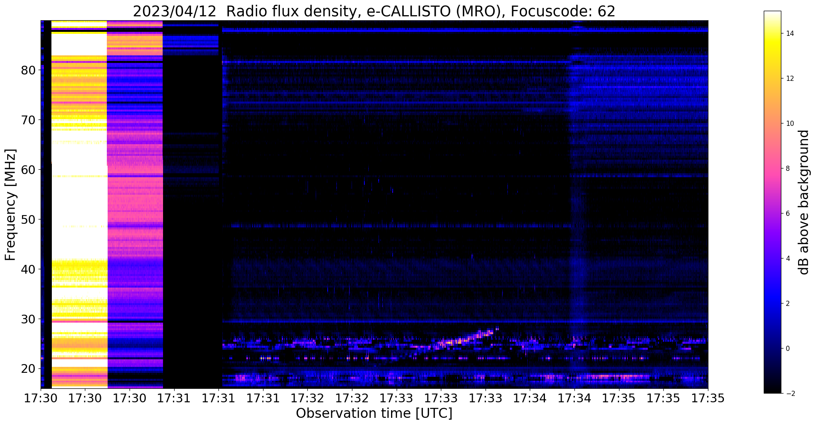This screenshot has height=425, width=816.
Task: Select the 40 tick on frequency axis
Action: click(x=29, y=269)
